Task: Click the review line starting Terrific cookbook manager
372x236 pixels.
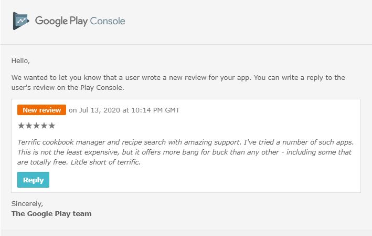Action: pos(186,142)
